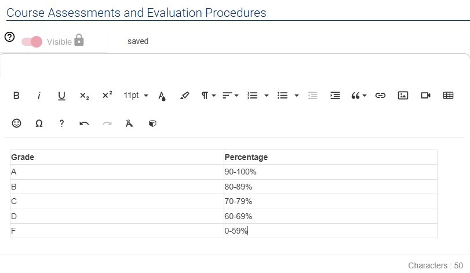Open special characters Omega menu
This screenshot has width=470, height=273.
point(39,123)
